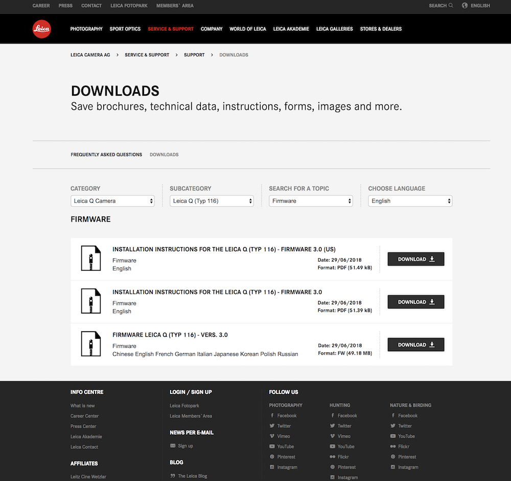Viewport: 511px width, 481px height.
Task: Open Hunting Twitter icon in footer
Action: 333,426
